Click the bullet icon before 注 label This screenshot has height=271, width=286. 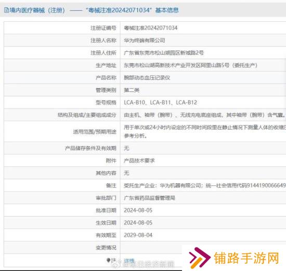click(x=109, y=260)
